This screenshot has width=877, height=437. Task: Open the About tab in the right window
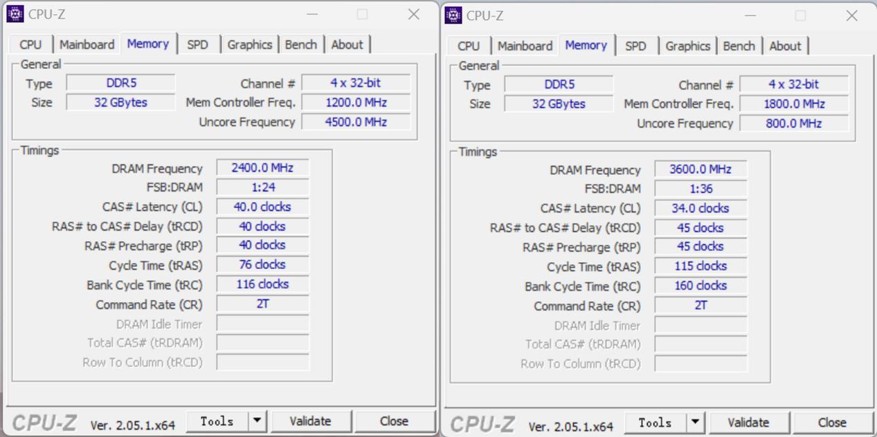tap(785, 46)
